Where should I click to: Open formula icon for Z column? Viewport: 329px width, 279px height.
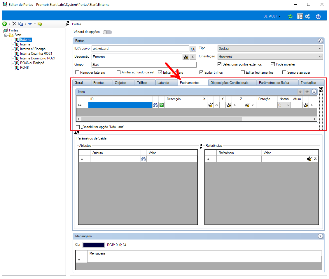pyautogui.click(x=247, y=105)
